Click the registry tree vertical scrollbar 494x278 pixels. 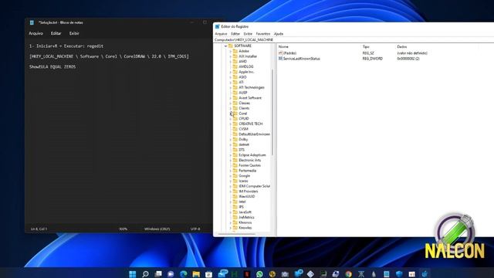[x=272, y=112]
